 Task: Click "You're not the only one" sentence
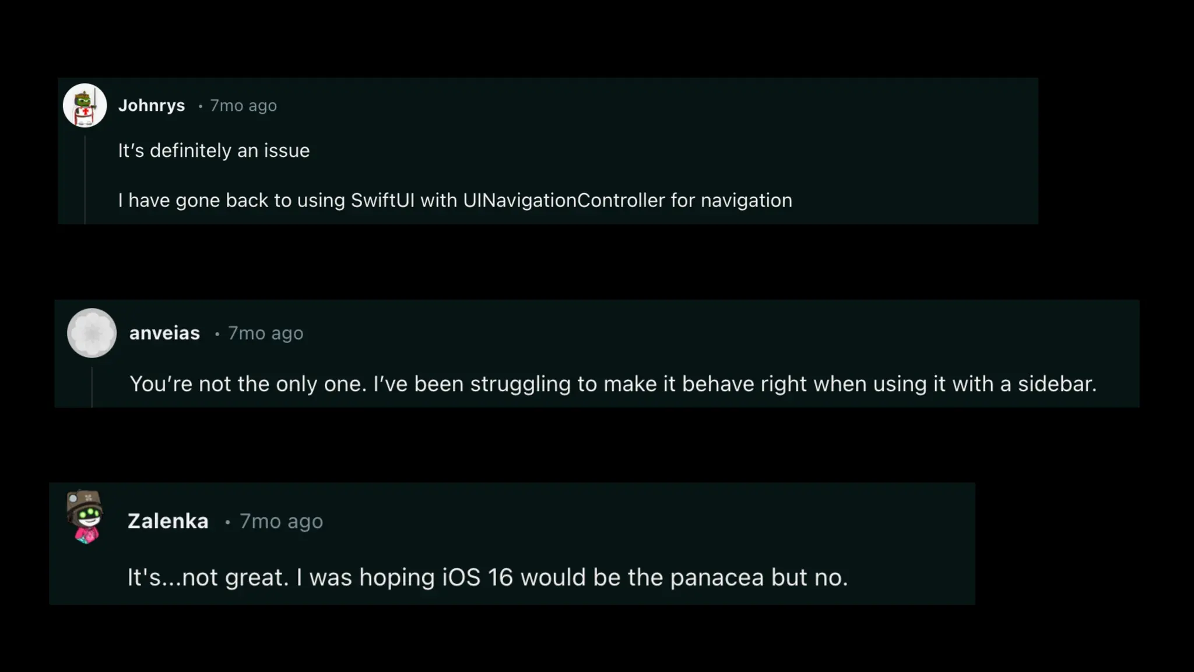(x=248, y=384)
